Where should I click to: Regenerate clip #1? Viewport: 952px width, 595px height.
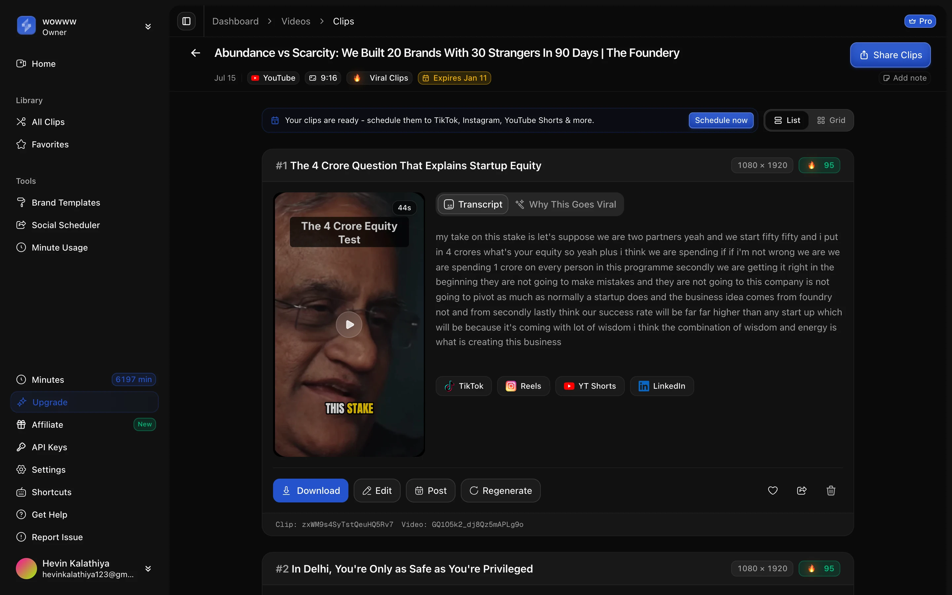pos(500,490)
